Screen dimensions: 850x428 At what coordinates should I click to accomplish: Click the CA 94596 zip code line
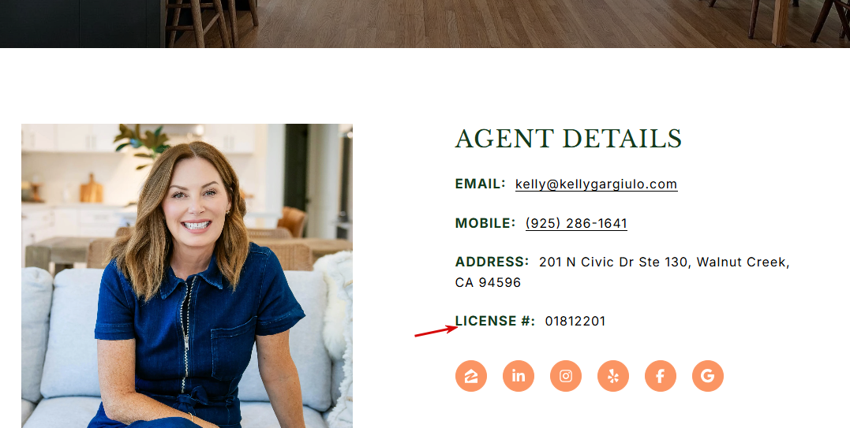488,282
